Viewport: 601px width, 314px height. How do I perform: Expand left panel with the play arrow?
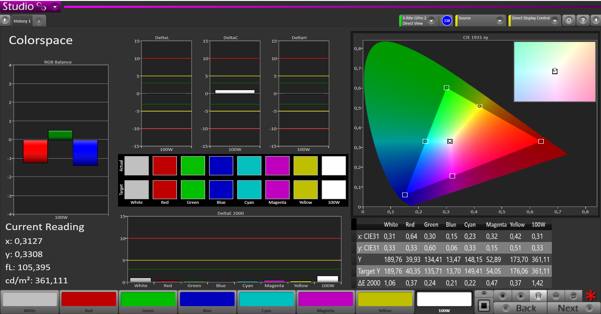point(5,21)
